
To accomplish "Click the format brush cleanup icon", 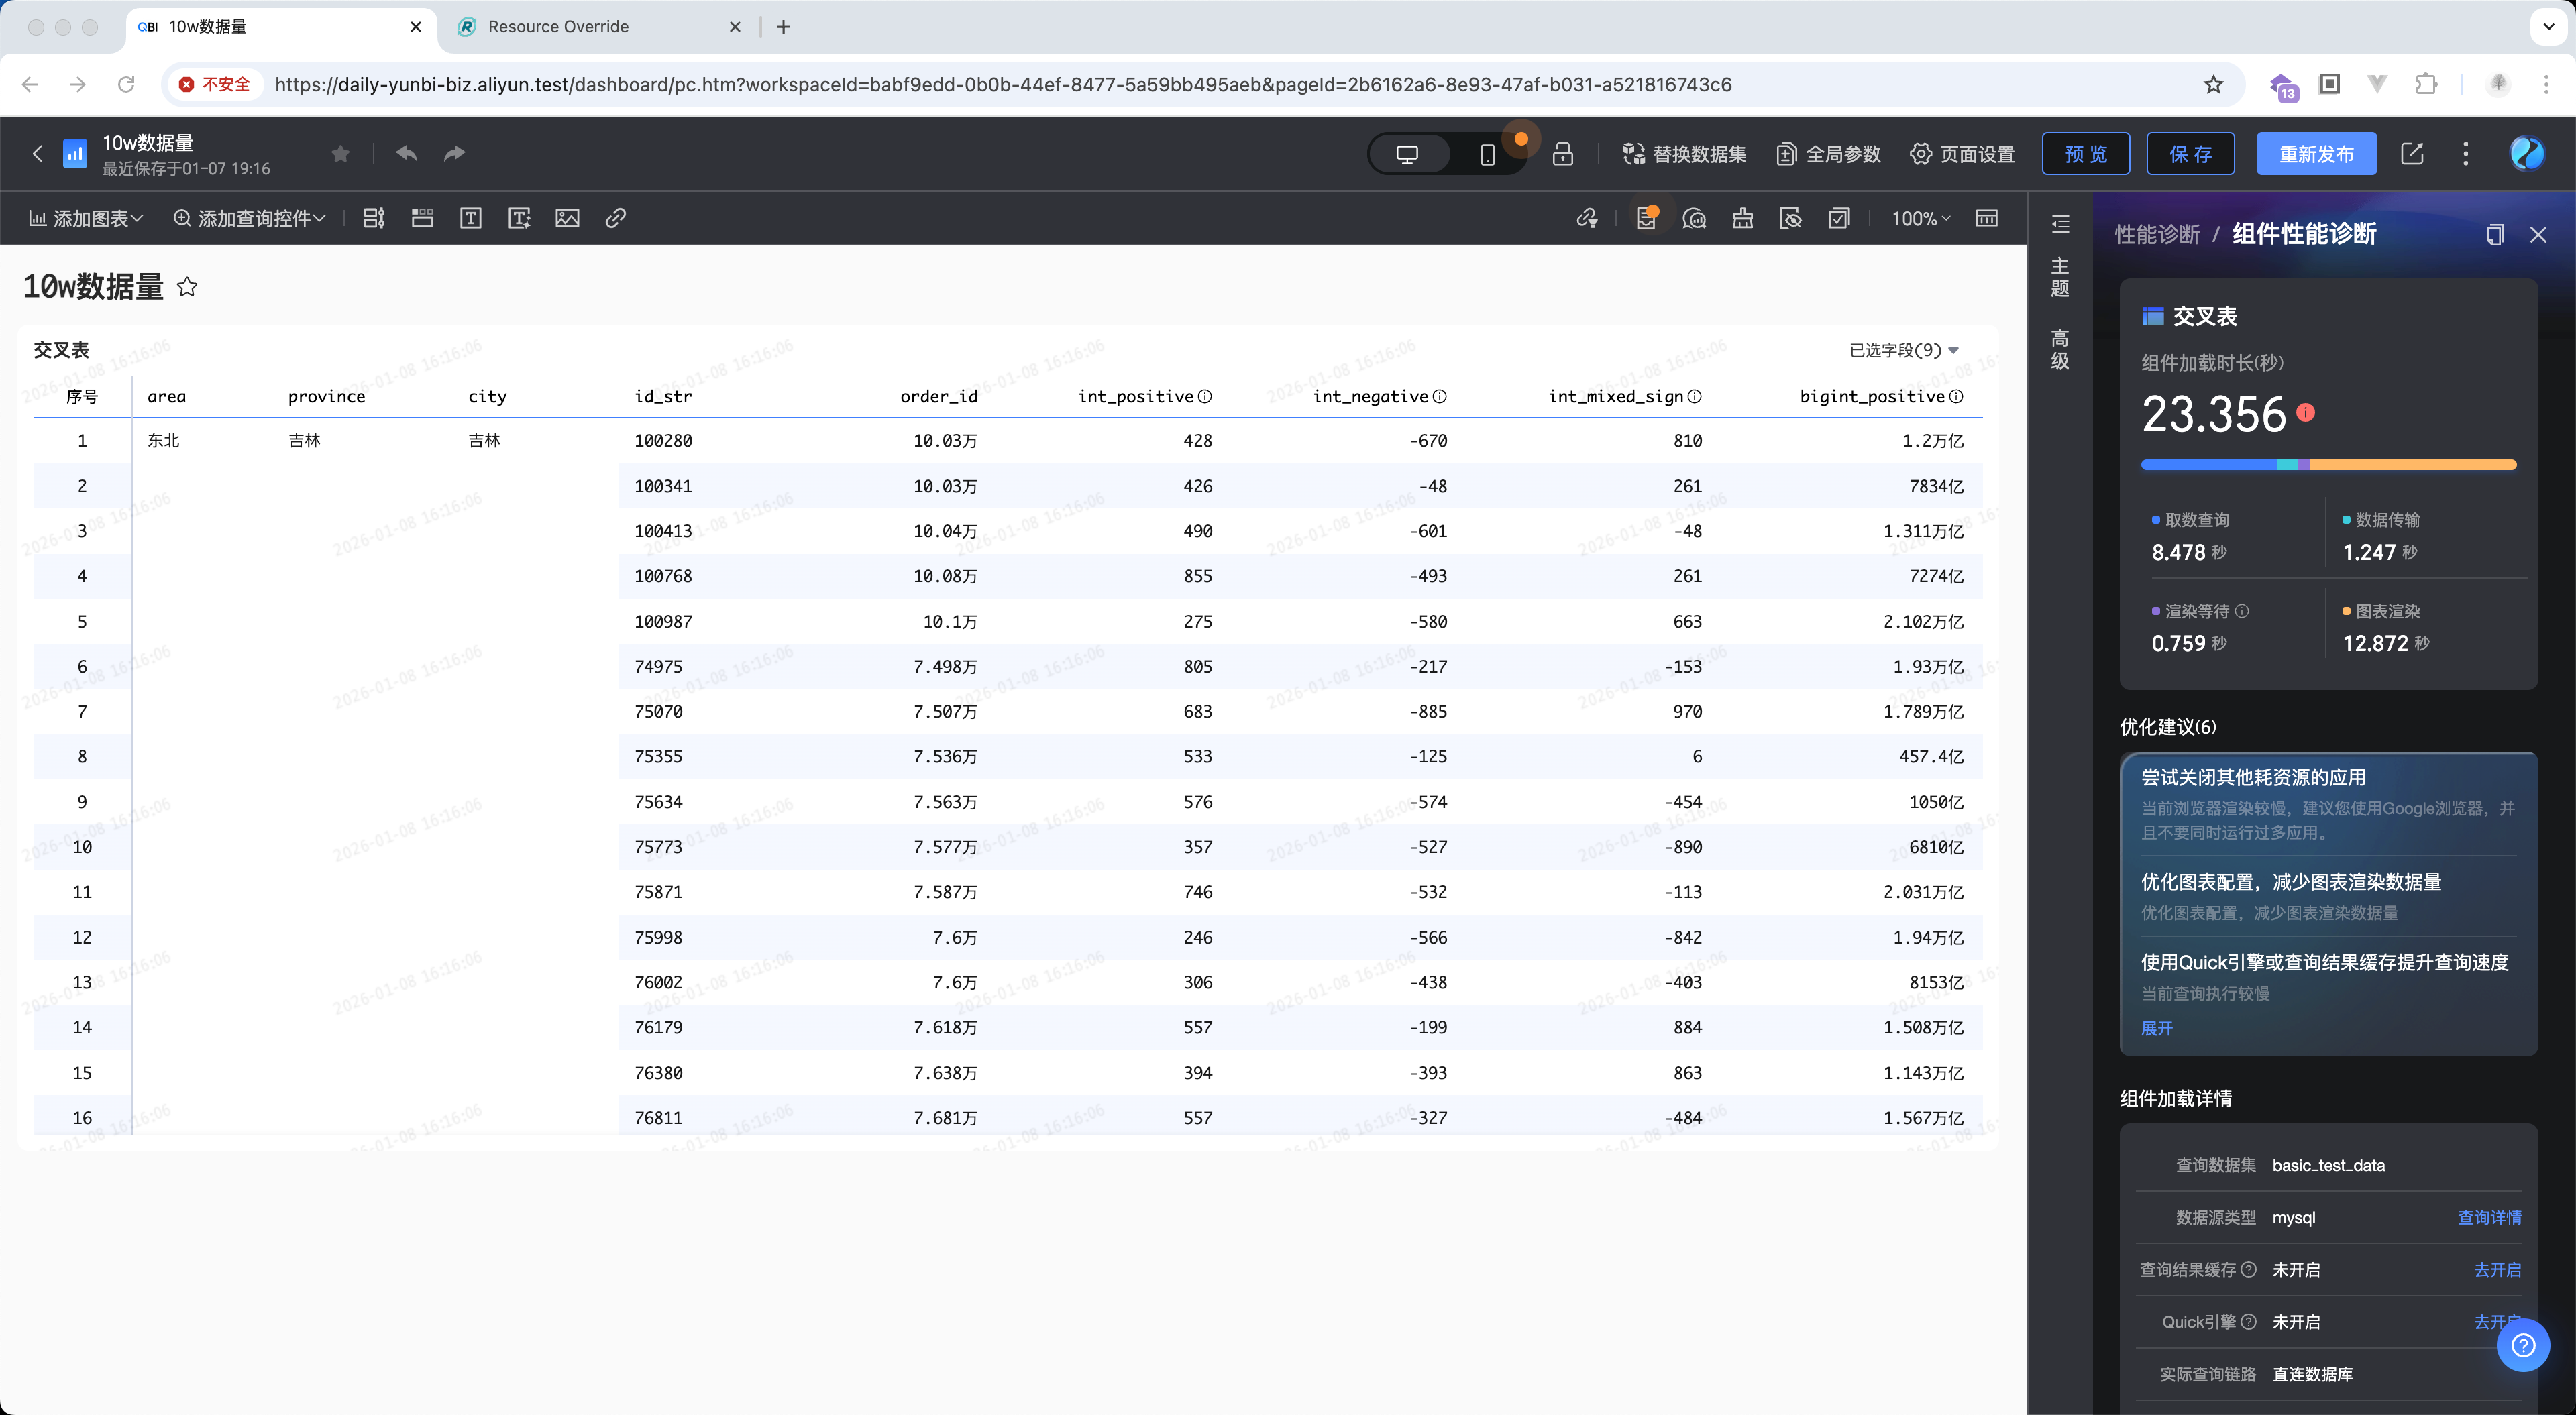I will (1742, 218).
